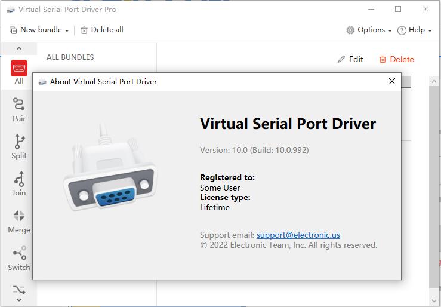Select the All bundles sidebar icon

click(19, 68)
